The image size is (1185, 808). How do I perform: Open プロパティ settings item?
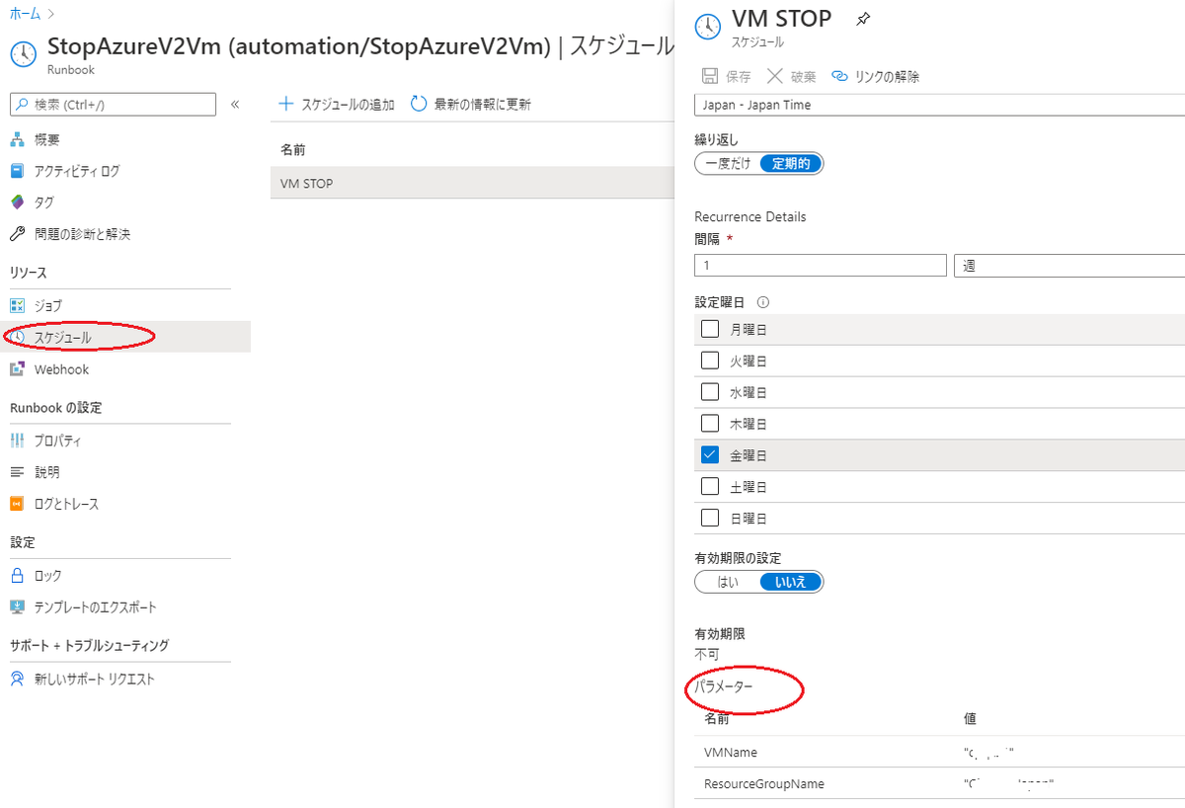[57, 441]
